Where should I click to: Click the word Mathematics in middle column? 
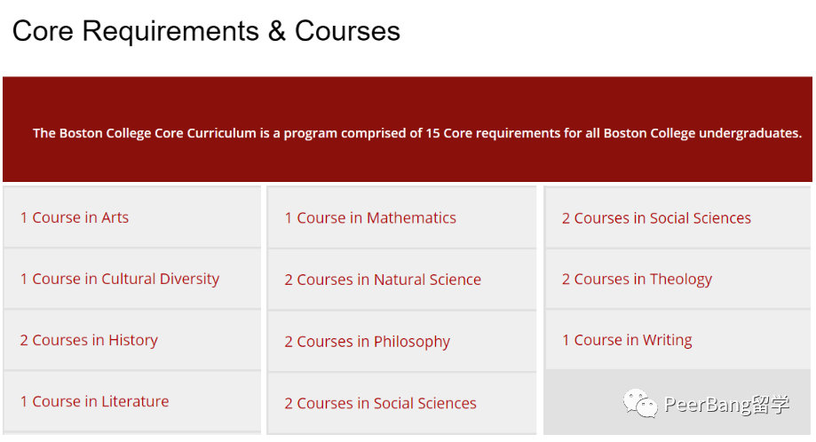click(411, 217)
